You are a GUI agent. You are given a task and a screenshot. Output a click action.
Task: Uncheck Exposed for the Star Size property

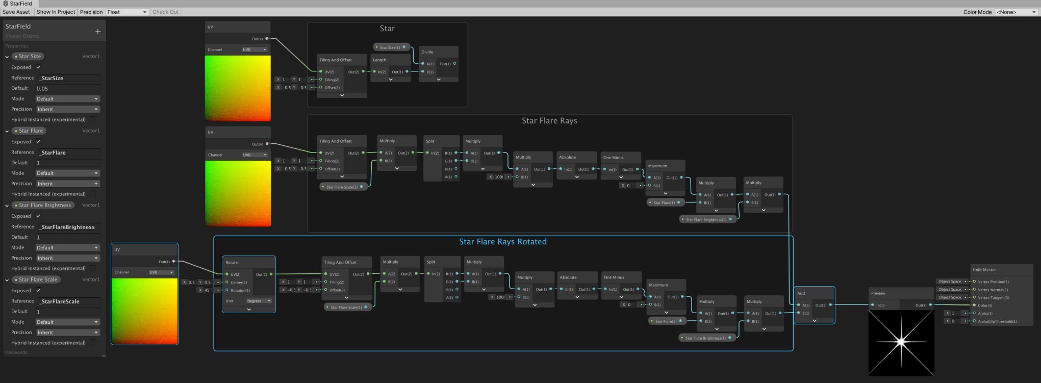38,67
